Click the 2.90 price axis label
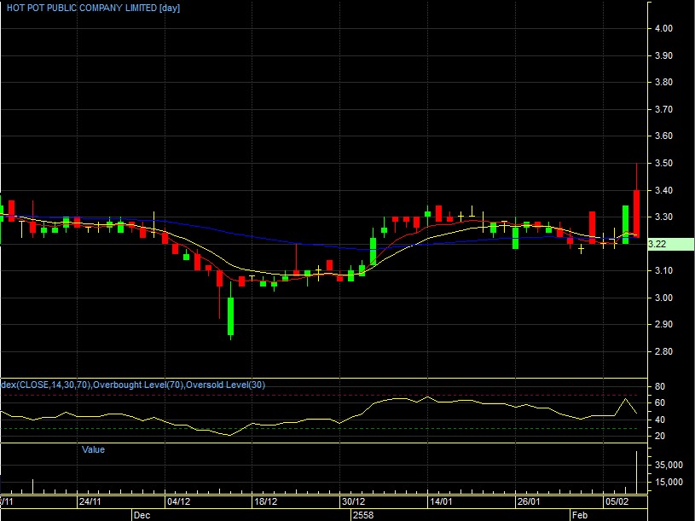The width and height of the screenshot is (695, 521). click(x=663, y=324)
